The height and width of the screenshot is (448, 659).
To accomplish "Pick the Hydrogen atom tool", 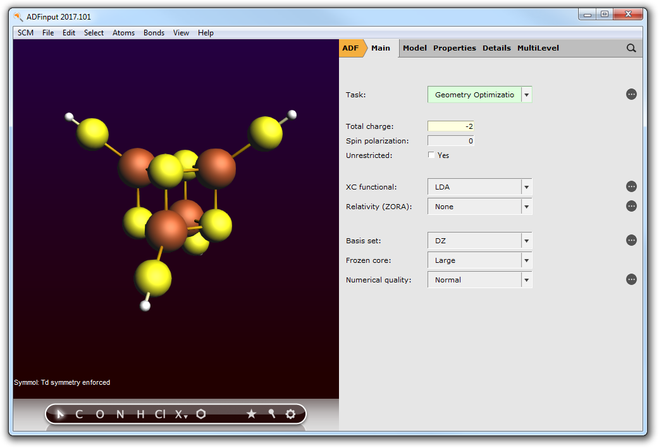I will 141,415.
